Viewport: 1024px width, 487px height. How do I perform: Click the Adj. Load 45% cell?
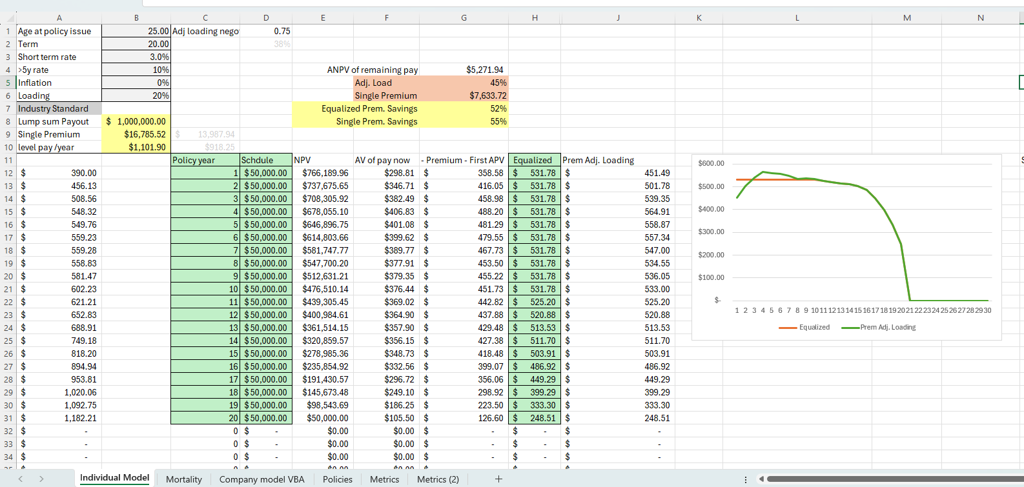[464, 83]
